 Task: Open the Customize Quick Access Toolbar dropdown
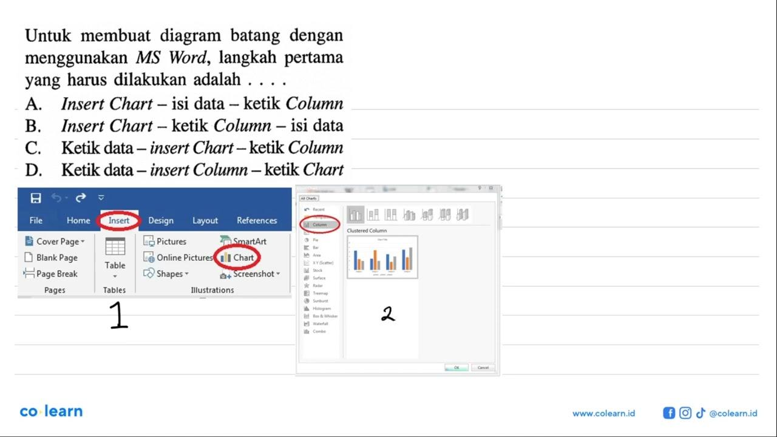101,198
